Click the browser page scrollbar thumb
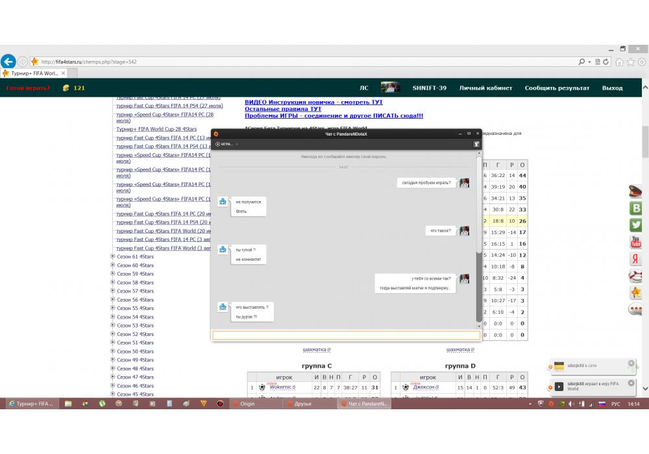Image resolution: width=649 pixels, height=454 pixels. pos(645,142)
